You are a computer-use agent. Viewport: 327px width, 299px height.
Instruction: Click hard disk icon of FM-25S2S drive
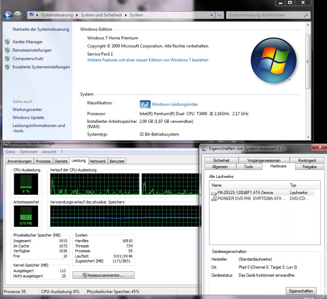pyautogui.click(x=214, y=193)
